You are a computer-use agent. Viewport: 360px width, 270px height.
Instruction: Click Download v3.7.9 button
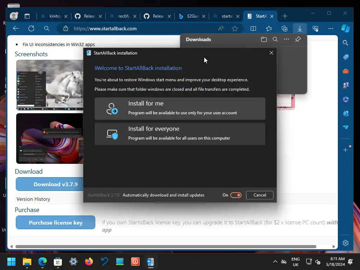click(x=50, y=184)
